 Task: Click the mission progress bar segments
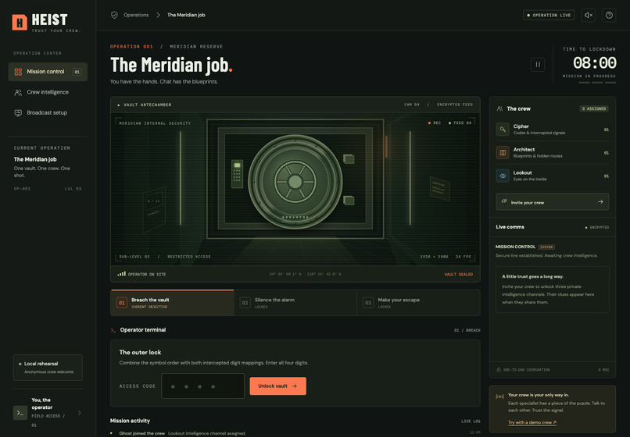tap(597, 83)
